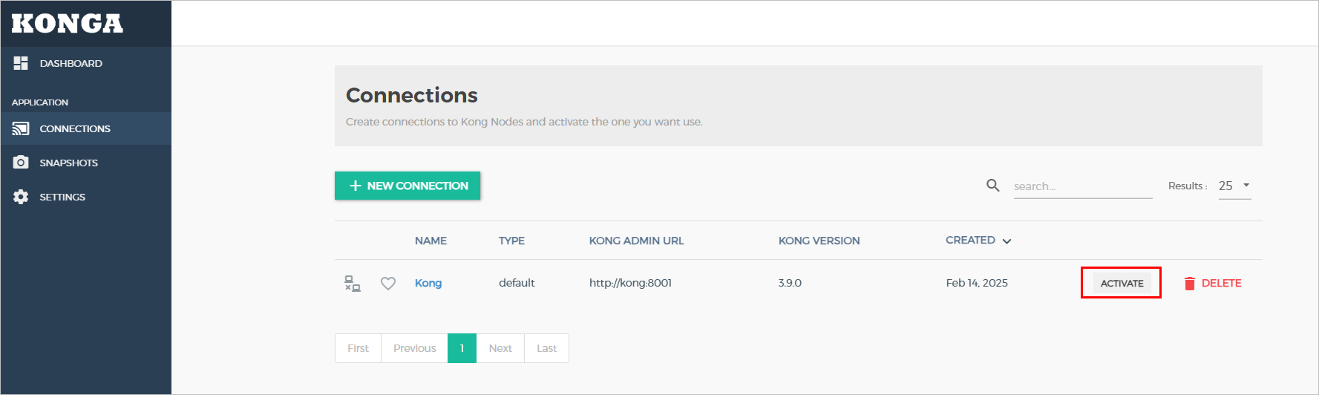This screenshot has width=1319, height=395.
Task: Open Snapshots in the sidebar menu
Action: (x=68, y=163)
